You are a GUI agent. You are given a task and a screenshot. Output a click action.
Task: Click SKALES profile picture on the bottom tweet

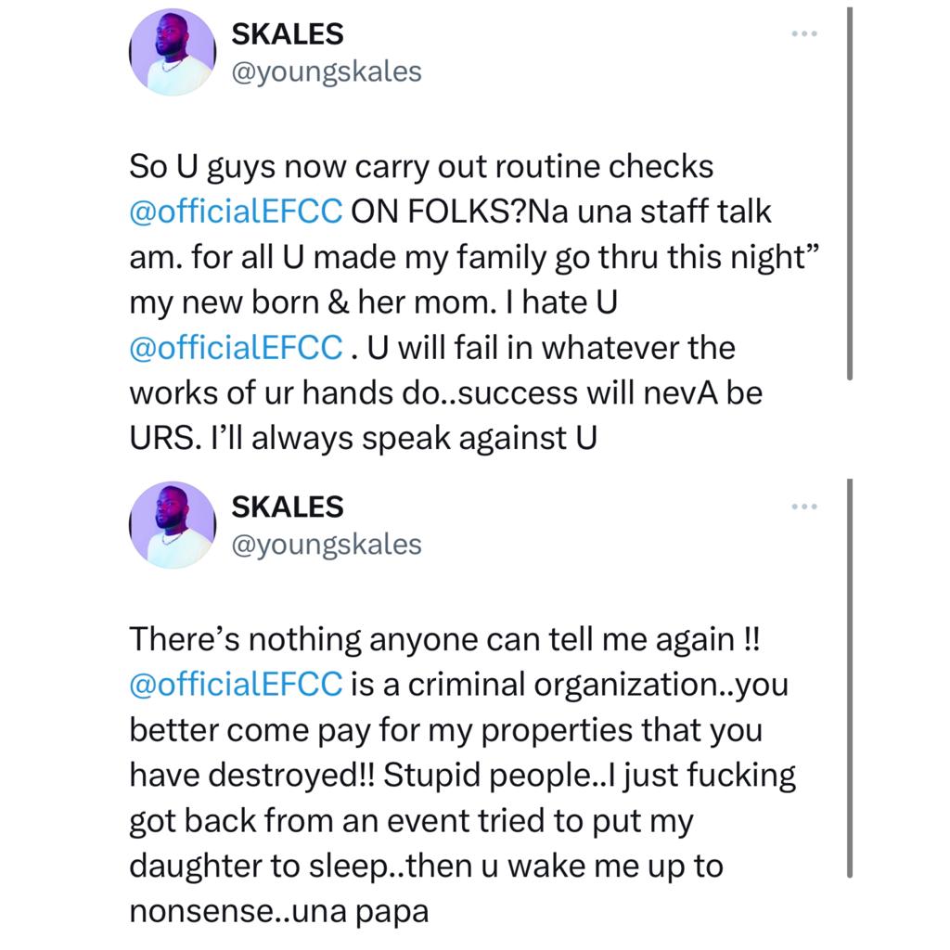[x=172, y=525]
